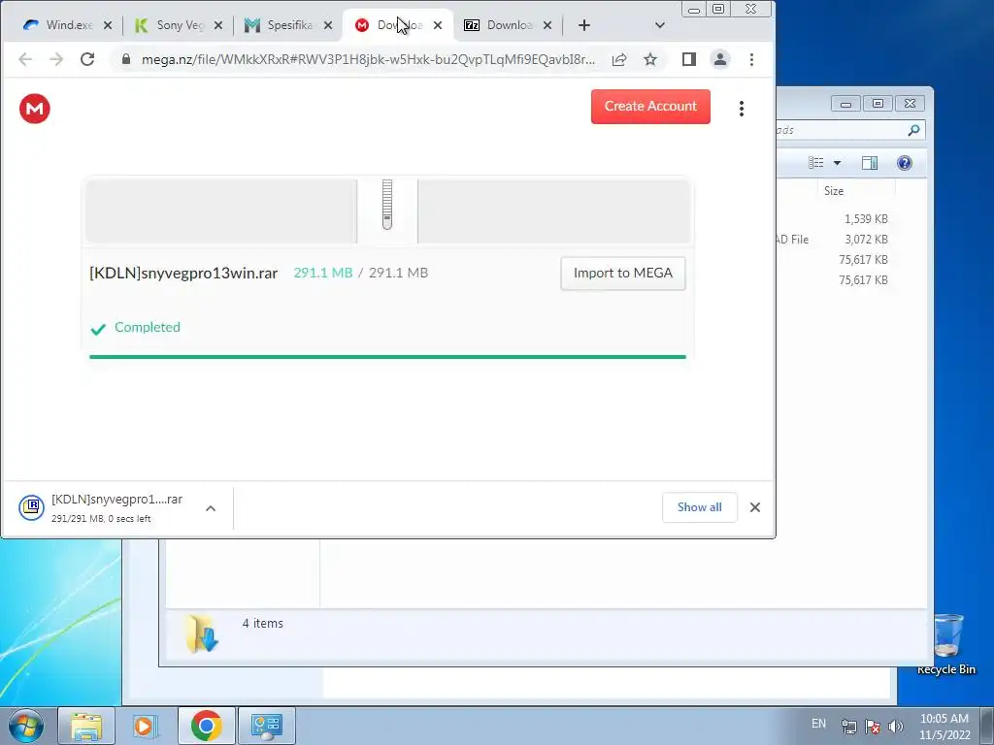The height and width of the screenshot is (745, 994).
Task: Open Explorer help icon
Action: [904, 163]
